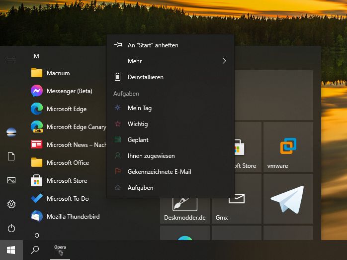
Task: Select Wichtig in the jump list
Action: 171,124
